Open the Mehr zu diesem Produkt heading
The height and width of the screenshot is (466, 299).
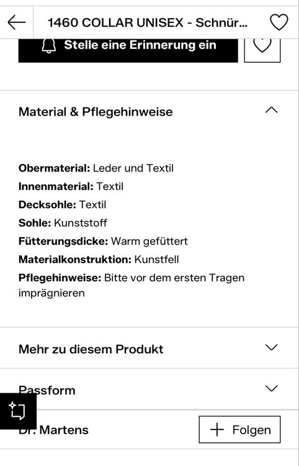91,349
